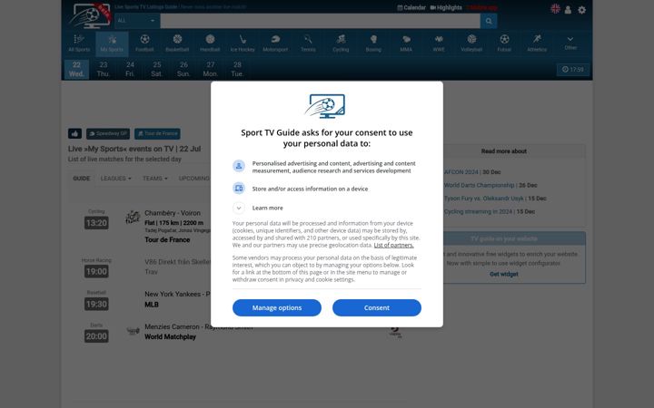
Task: Click the 19:00 horse racing time badge
Action: click(x=96, y=271)
